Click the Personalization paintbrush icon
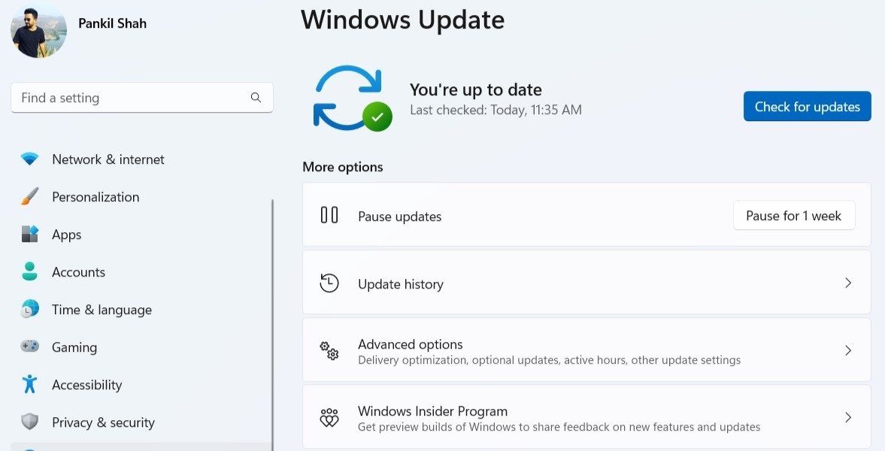 [x=30, y=197]
